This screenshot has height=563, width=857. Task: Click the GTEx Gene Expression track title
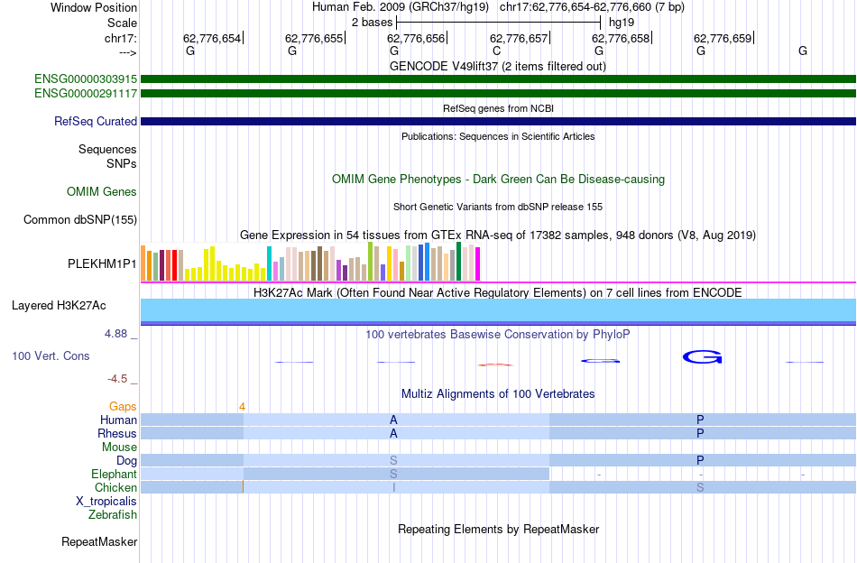[x=498, y=235]
